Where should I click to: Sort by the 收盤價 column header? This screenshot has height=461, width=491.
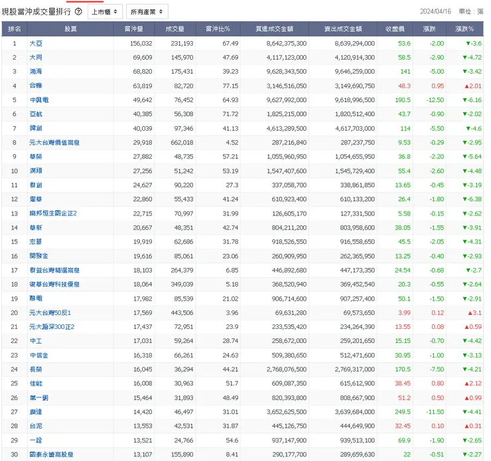(x=395, y=29)
